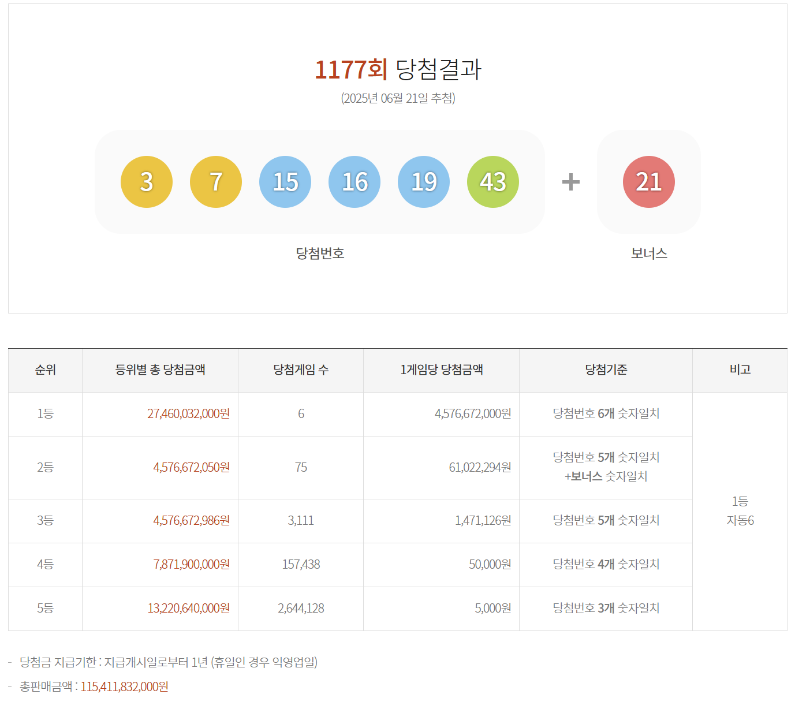Click the blue ball number 15
Image resolution: width=795 pixels, height=709 pixels.
coord(285,181)
